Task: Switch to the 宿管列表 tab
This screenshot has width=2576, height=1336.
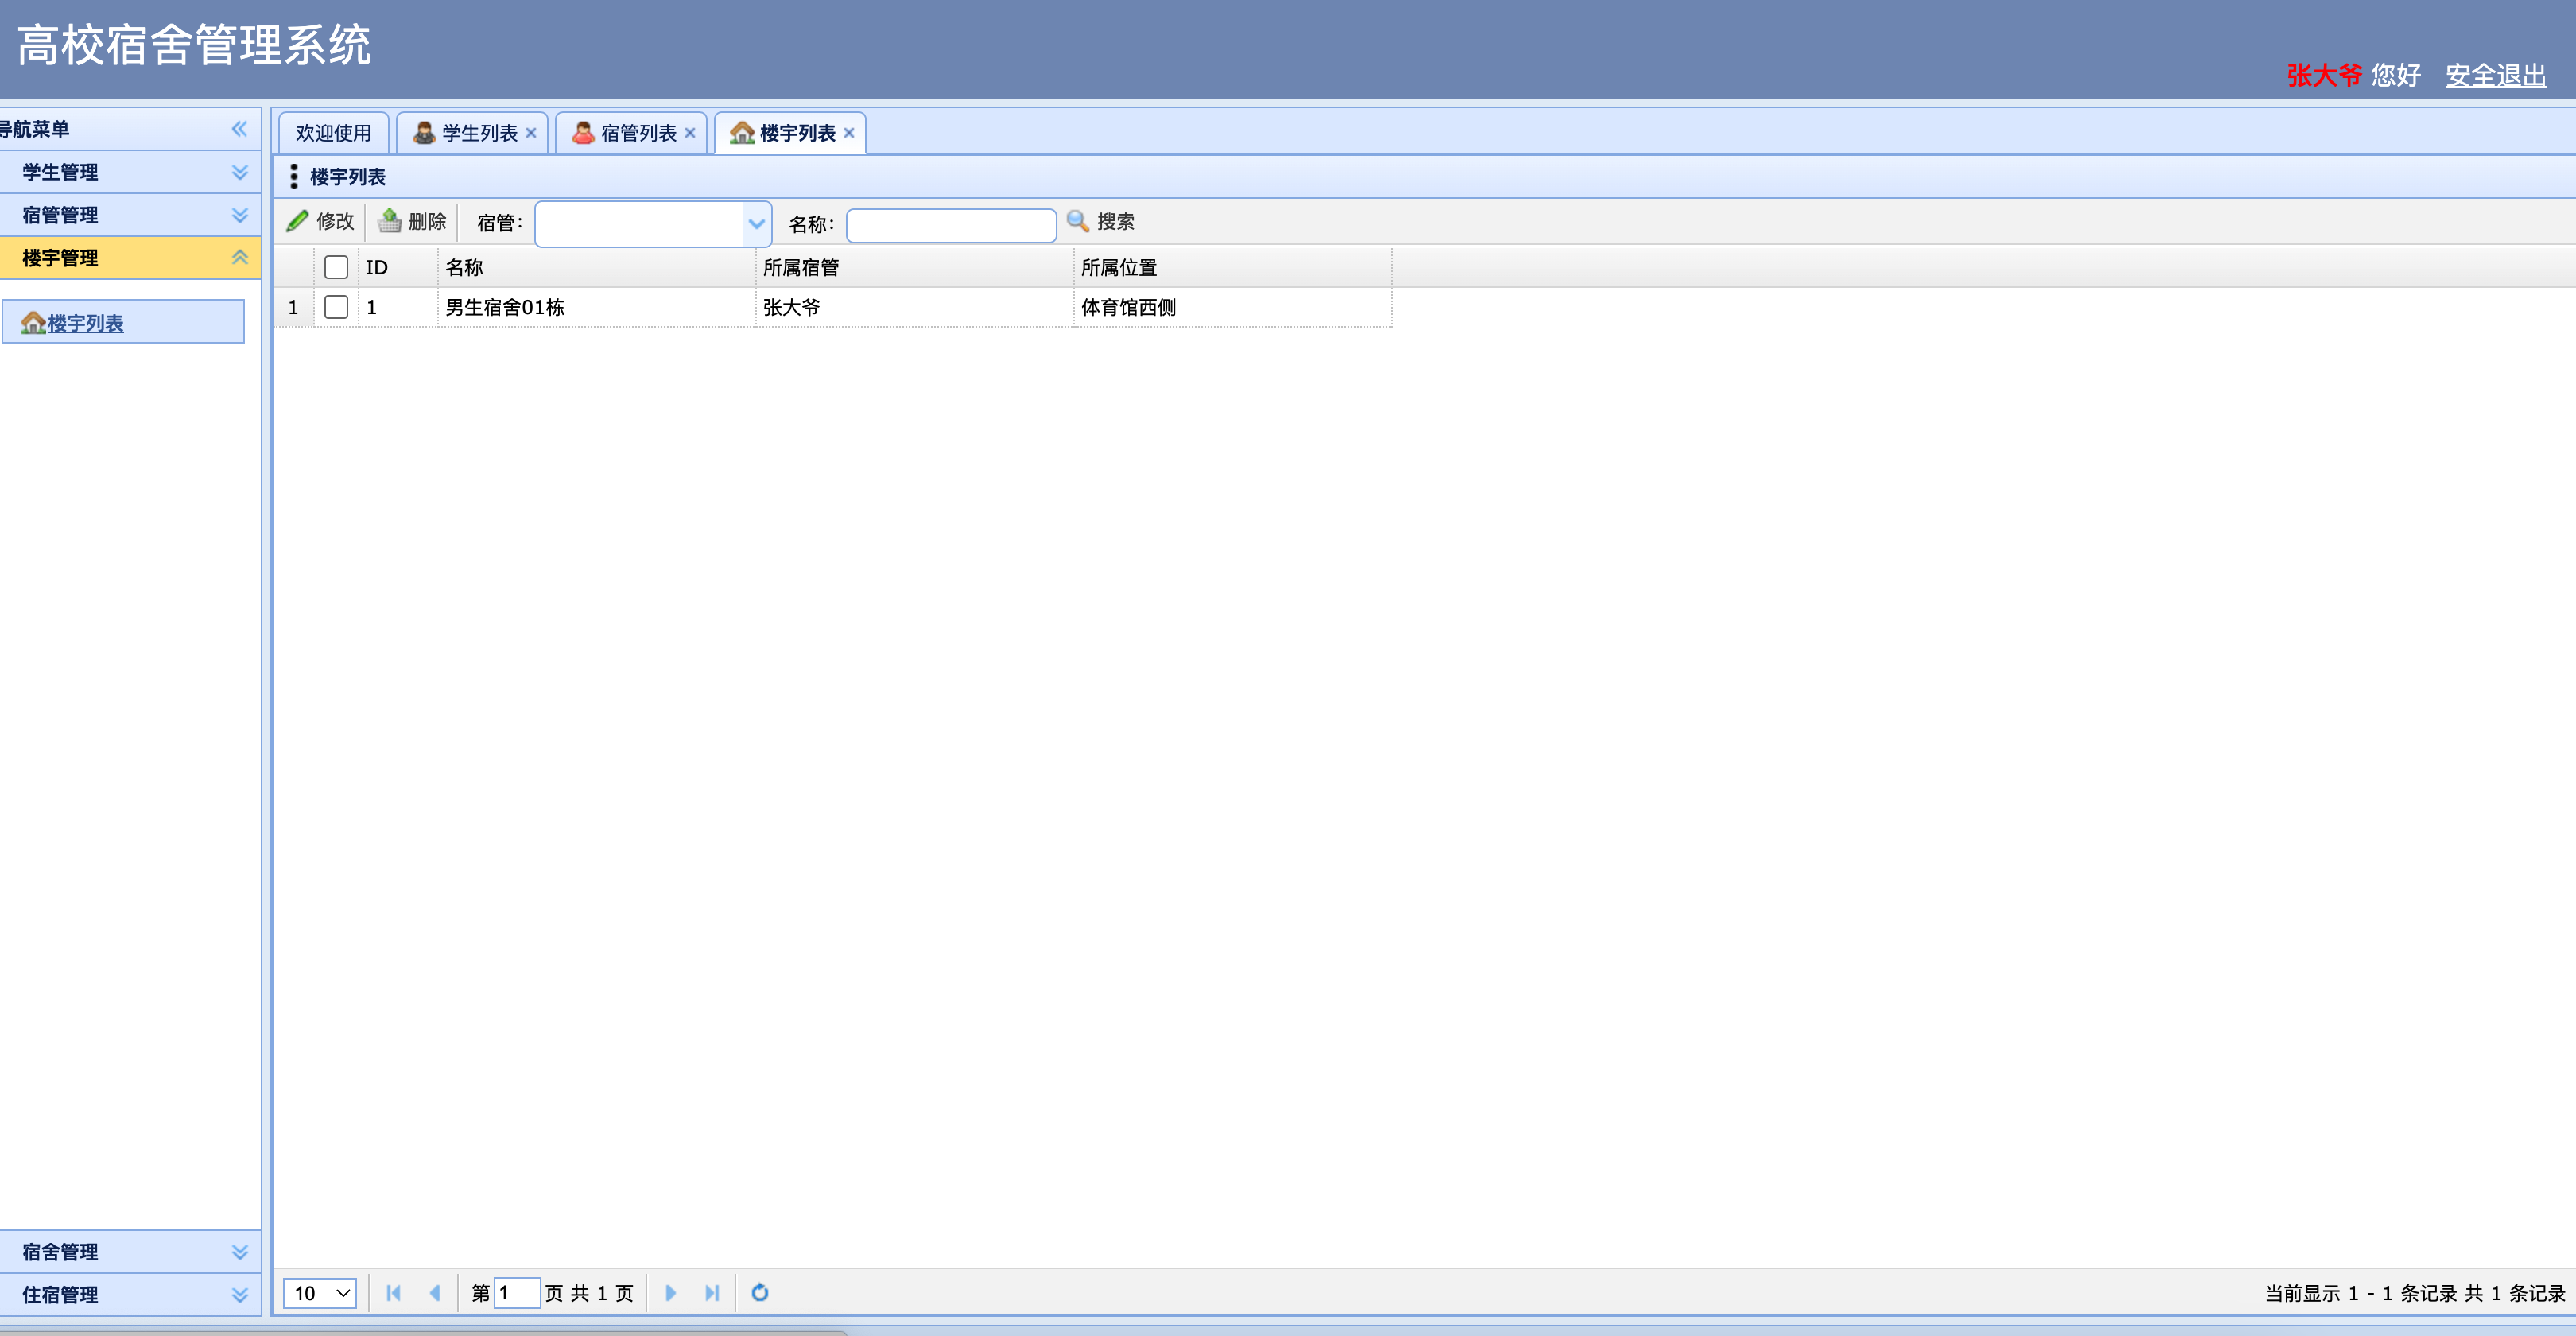Action: pos(637,133)
